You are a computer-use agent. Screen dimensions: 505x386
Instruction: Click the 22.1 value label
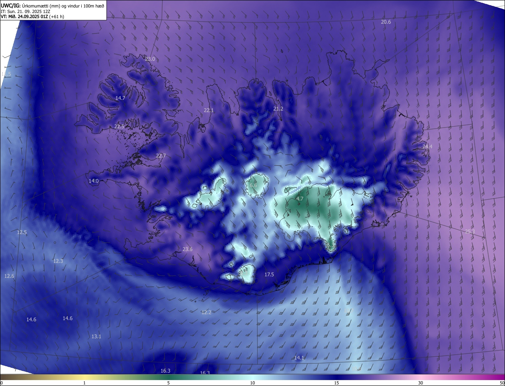(x=209, y=111)
